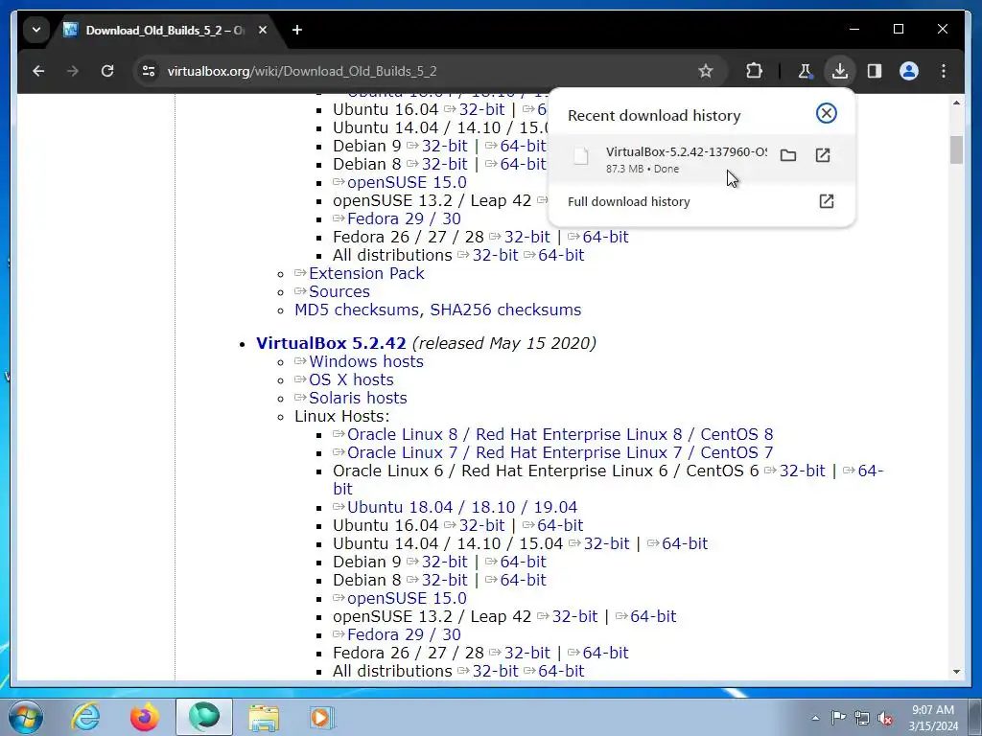Open Chrome three-dot menu
The image size is (982, 736).
point(944,71)
